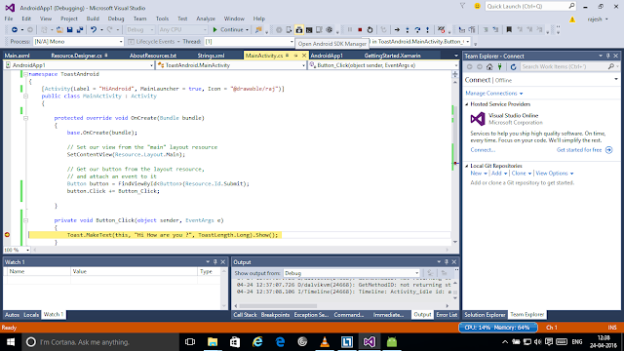Collapse the MainActivity class region

coord(25,96)
